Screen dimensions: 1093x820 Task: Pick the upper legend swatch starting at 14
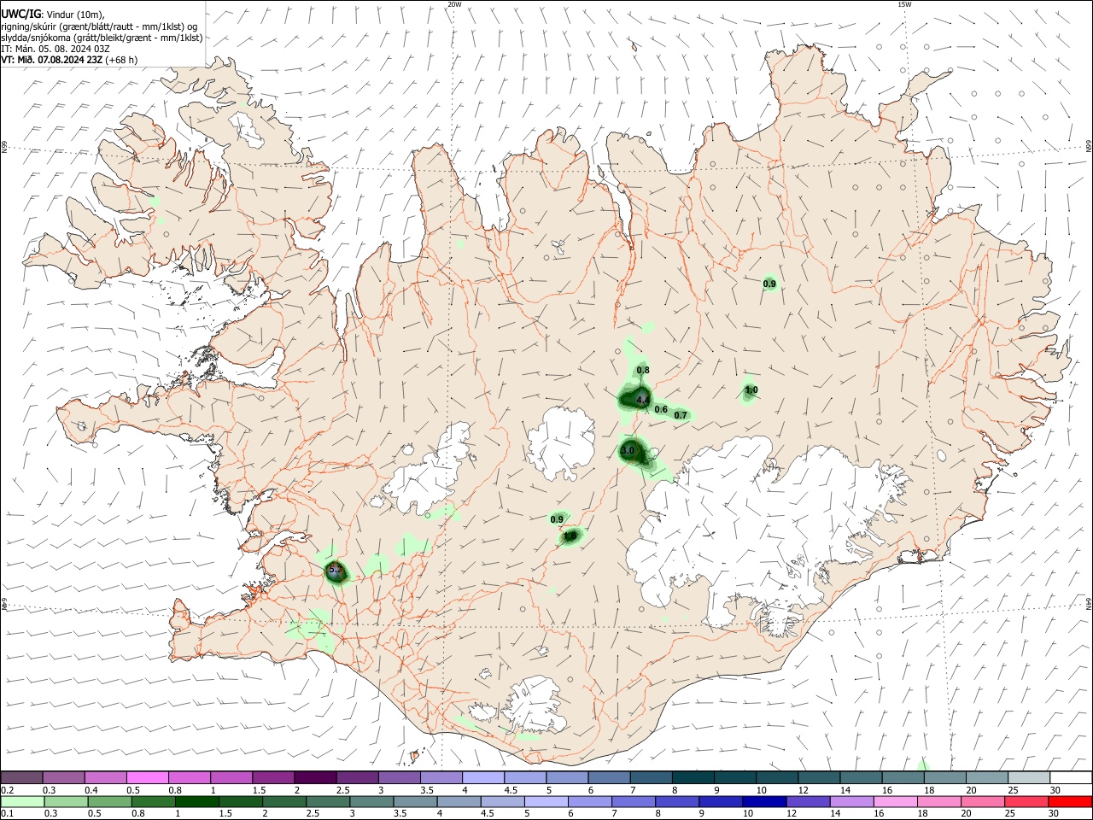860,778
